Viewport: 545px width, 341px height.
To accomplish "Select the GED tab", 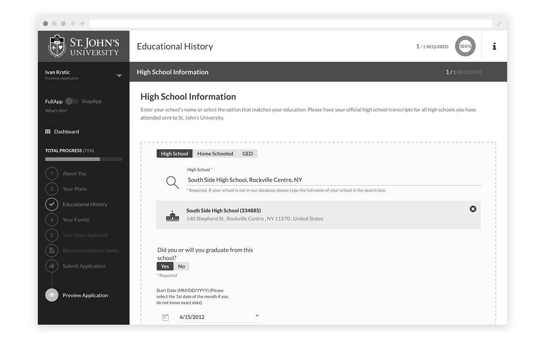I will pyautogui.click(x=248, y=153).
